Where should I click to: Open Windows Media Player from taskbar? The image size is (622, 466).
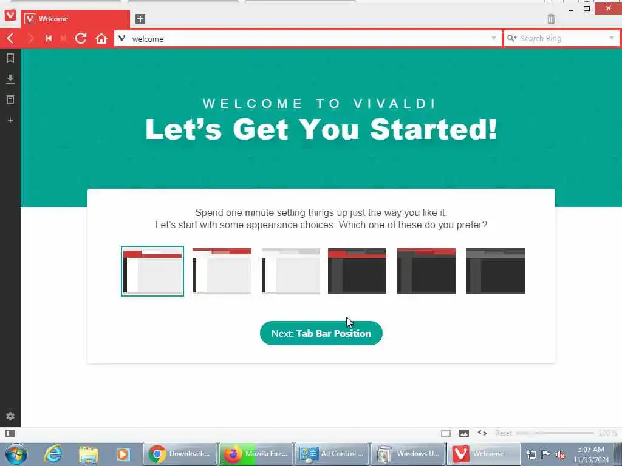tap(123, 454)
